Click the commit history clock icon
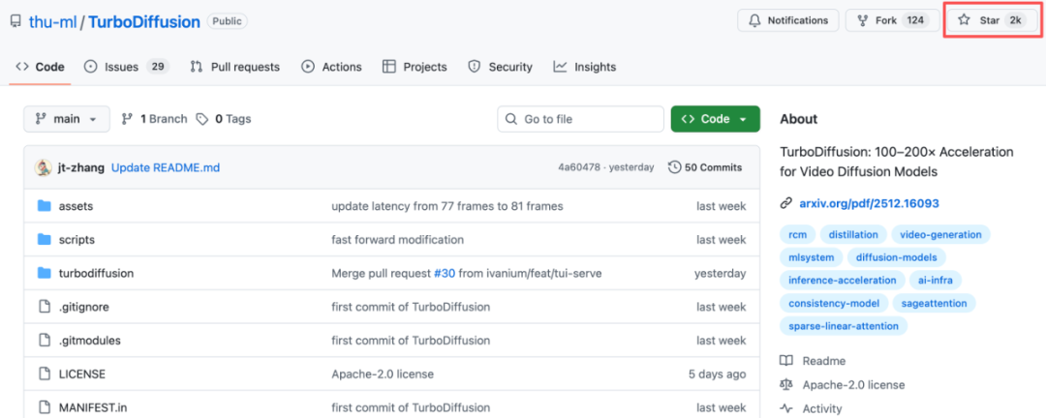 [674, 167]
